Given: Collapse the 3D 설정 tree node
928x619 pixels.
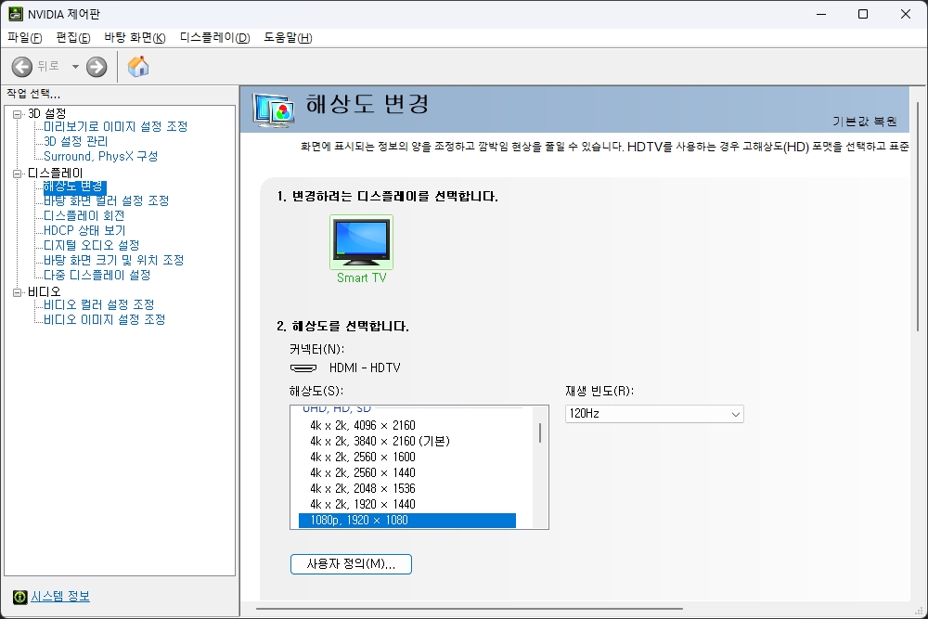Looking at the screenshot, I should click(x=17, y=113).
